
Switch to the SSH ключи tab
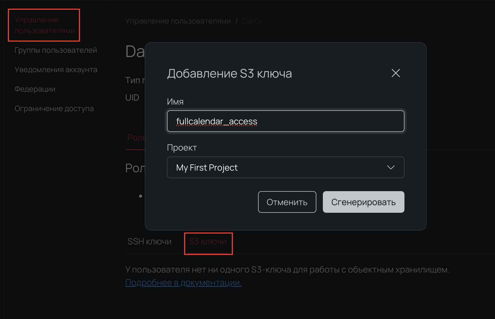[149, 241]
